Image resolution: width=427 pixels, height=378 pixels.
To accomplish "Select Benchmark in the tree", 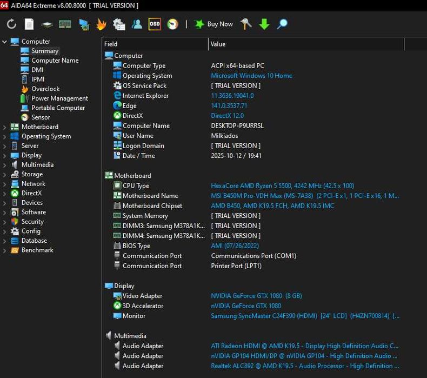I will pyautogui.click(x=38, y=250).
